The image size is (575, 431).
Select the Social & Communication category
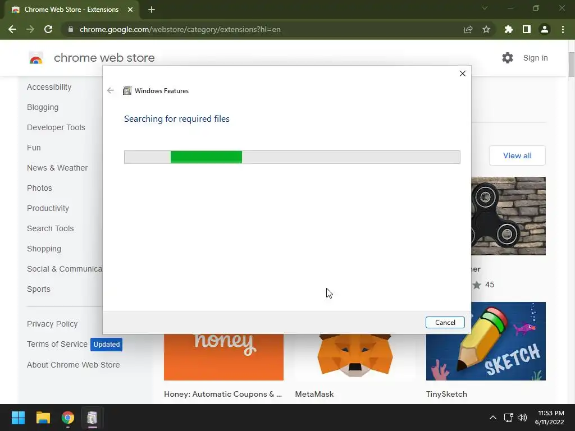point(65,269)
